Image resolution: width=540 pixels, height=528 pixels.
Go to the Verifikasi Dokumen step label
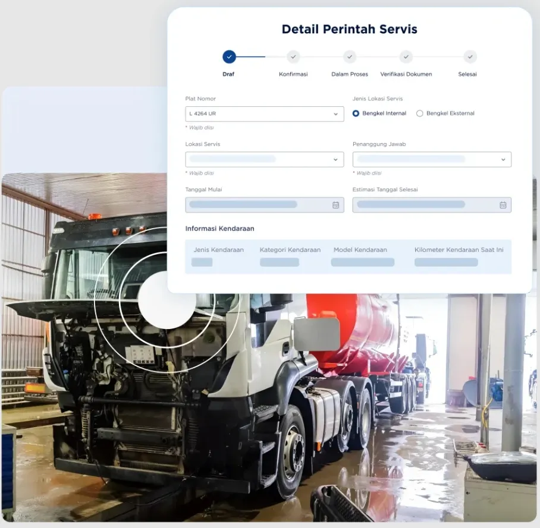(406, 74)
